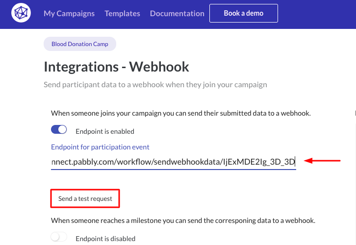
Task: Focus the participation endpoint URL field
Action: click(174, 162)
